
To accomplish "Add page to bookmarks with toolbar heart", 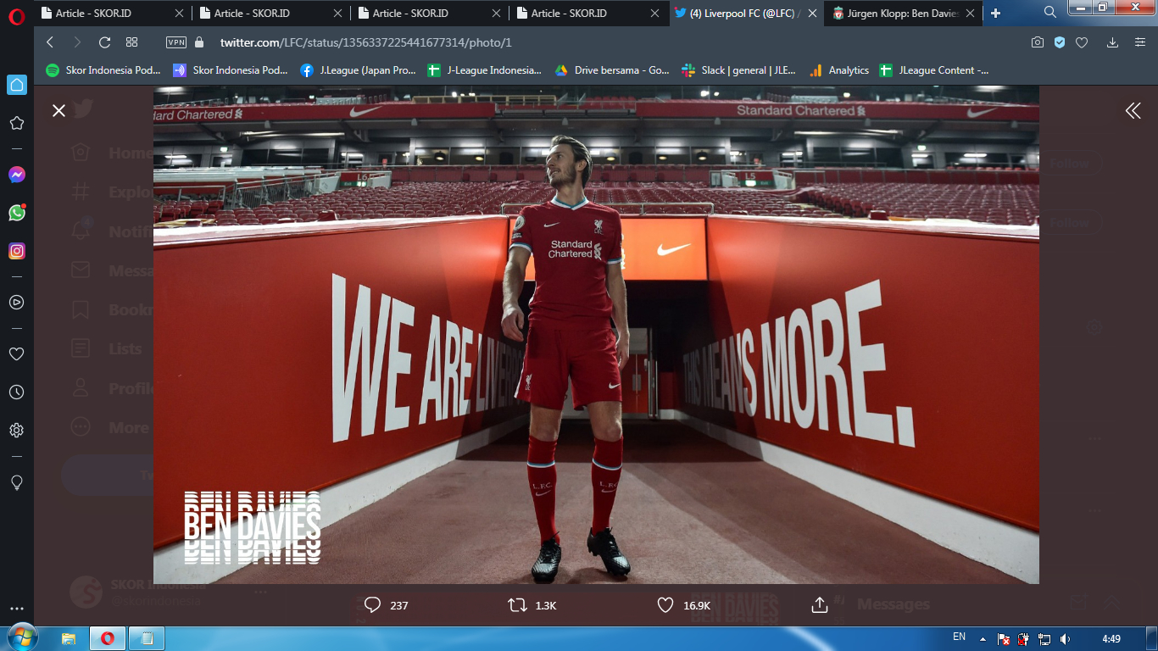I will [1082, 42].
